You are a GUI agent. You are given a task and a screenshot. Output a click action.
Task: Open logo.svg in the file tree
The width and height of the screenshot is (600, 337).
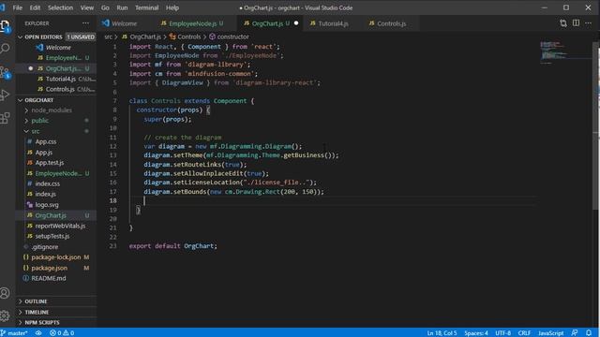(x=47, y=205)
